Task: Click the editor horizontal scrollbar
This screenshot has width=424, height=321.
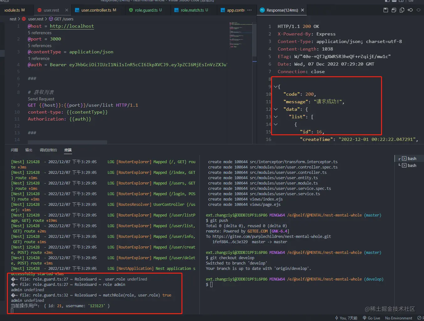Action: (x=67, y=142)
